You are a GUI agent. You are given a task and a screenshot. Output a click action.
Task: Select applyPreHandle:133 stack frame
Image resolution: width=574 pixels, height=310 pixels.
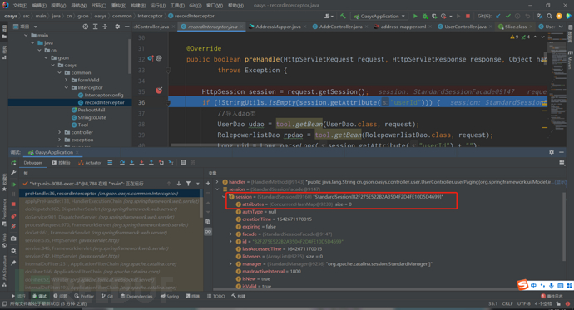(x=111, y=201)
